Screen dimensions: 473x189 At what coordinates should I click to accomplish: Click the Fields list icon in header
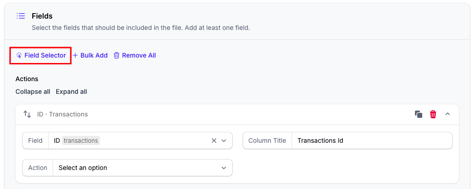pos(20,16)
